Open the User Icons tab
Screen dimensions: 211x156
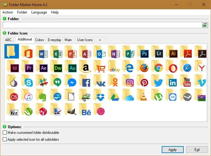click(x=85, y=40)
